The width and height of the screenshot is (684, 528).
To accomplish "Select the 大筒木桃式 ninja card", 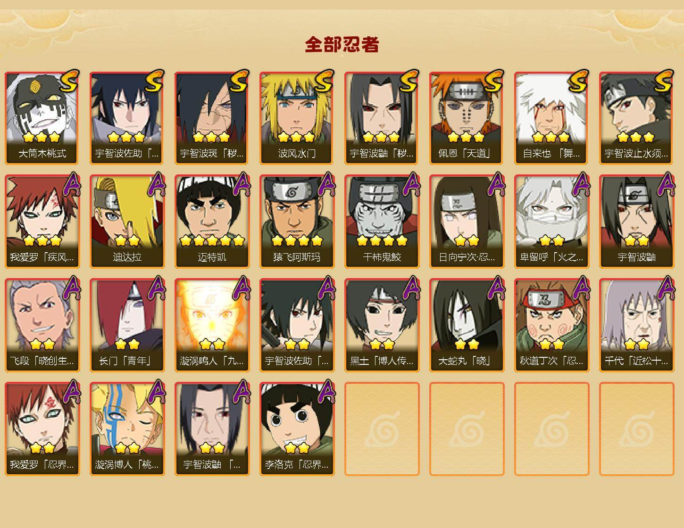I will click(x=42, y=118).
